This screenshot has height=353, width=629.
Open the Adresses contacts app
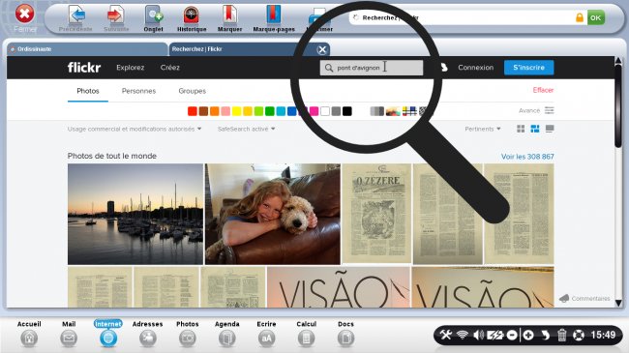tap(148, 334)
